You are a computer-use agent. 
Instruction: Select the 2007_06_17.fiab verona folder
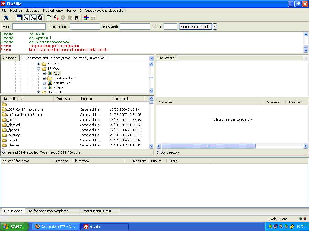pyautogui.click(x=25, y=109)
